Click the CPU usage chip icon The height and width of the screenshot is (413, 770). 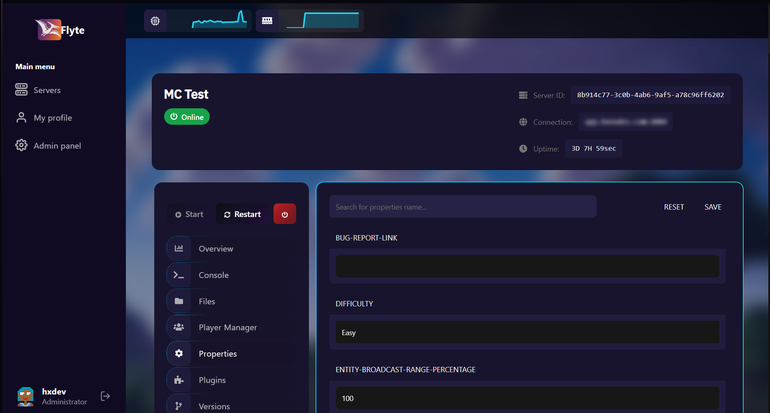155,21
